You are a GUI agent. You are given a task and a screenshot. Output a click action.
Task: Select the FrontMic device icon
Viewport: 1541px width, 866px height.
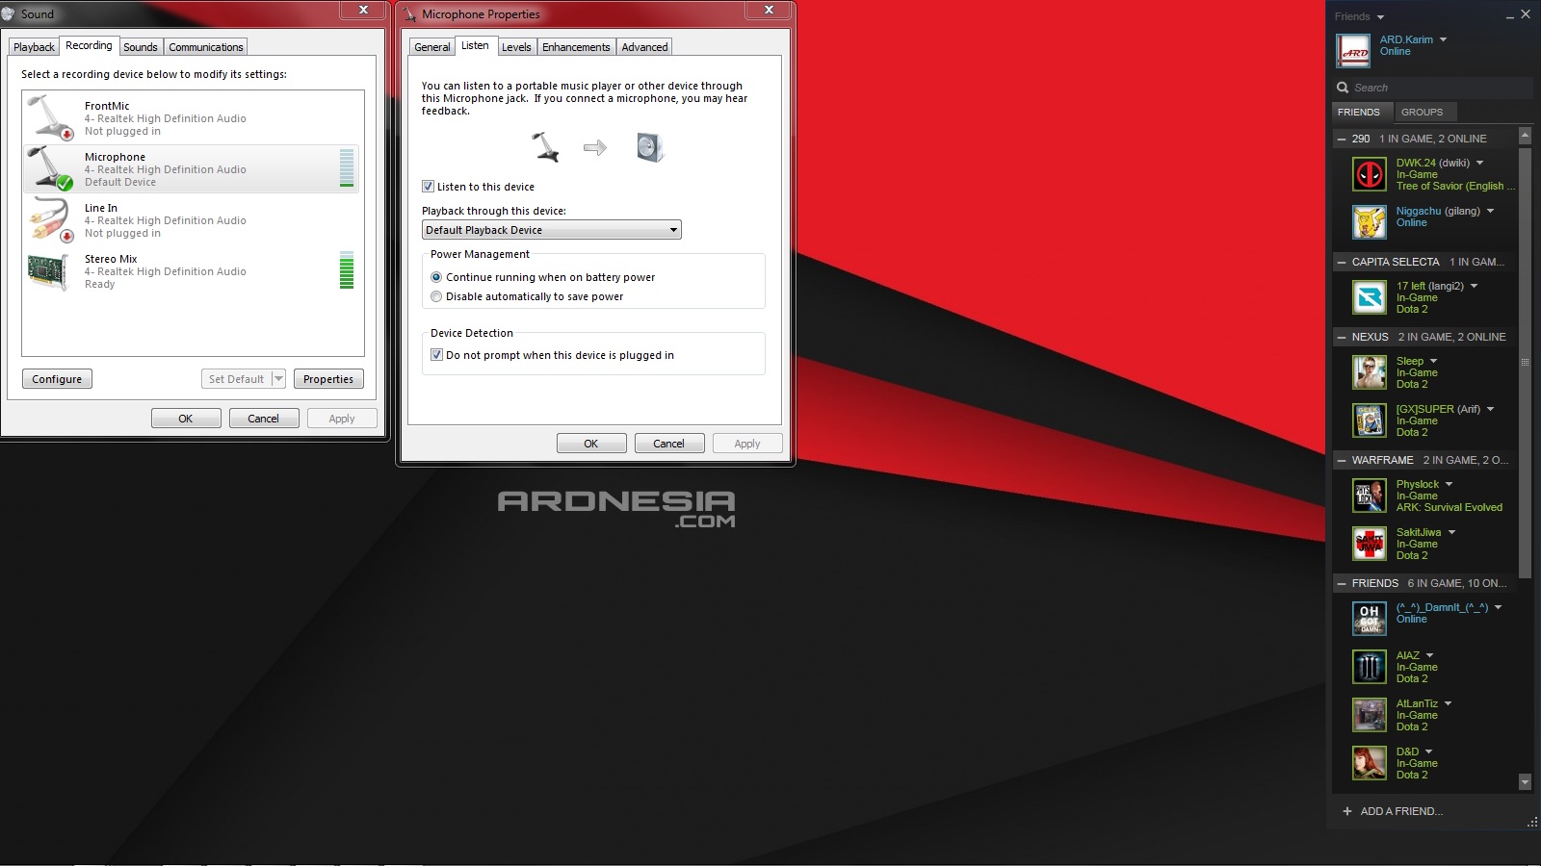(51, 117)
